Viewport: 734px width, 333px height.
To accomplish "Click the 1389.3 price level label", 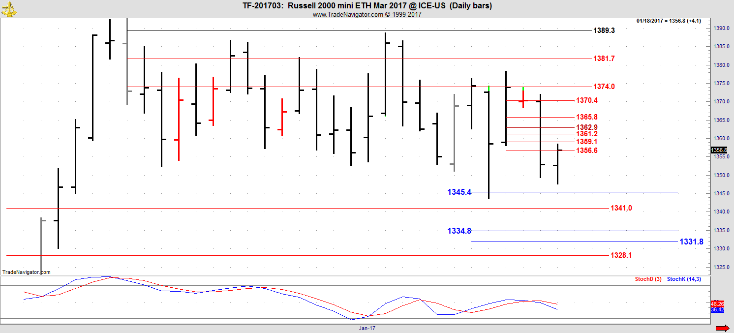I will click(604, 30).
